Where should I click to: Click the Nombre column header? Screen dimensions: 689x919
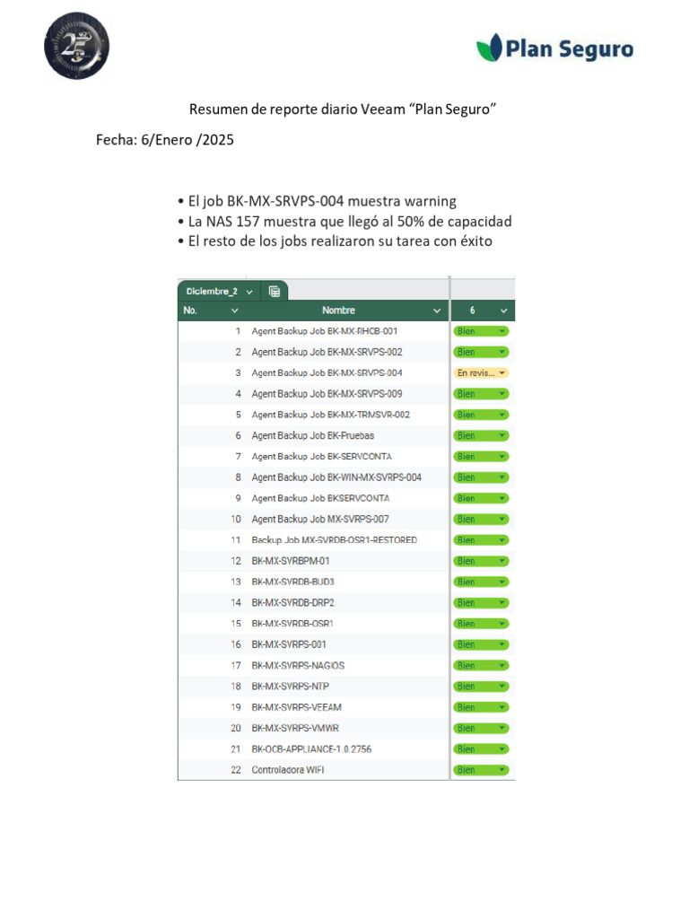[337, 311]
